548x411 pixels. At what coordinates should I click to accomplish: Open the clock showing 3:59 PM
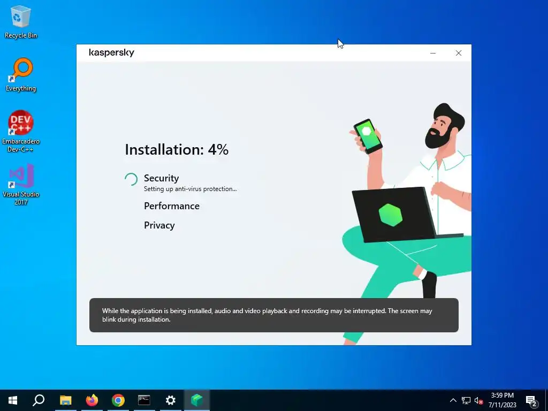[x=502, y=400]
